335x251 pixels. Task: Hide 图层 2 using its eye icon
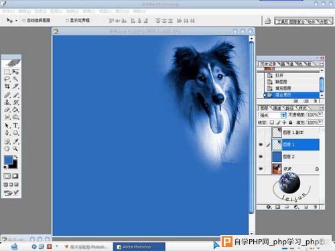click(261, 157)
